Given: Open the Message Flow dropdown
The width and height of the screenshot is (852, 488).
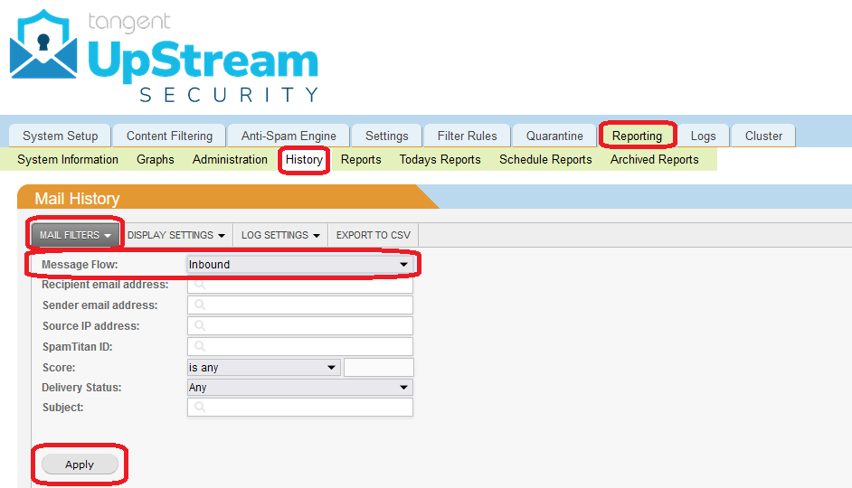Looking at the screenshot, I should (299, 265).
